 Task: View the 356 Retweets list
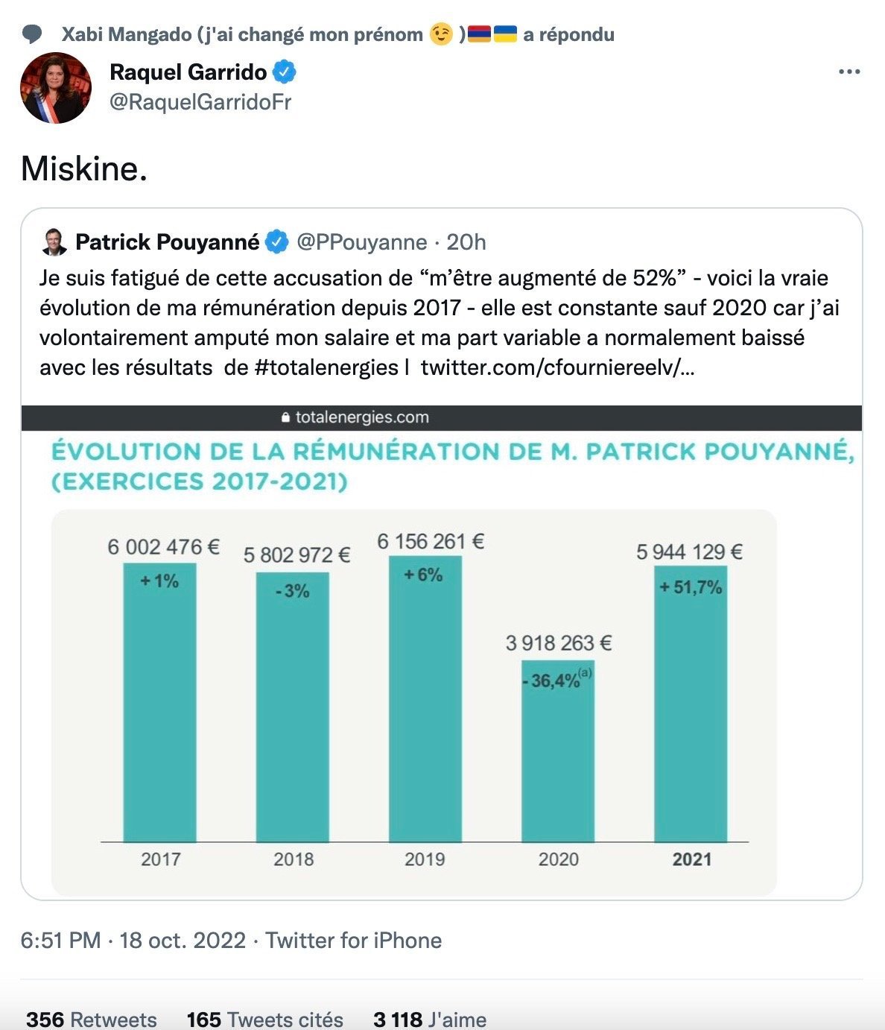(x=92, y=1019)
